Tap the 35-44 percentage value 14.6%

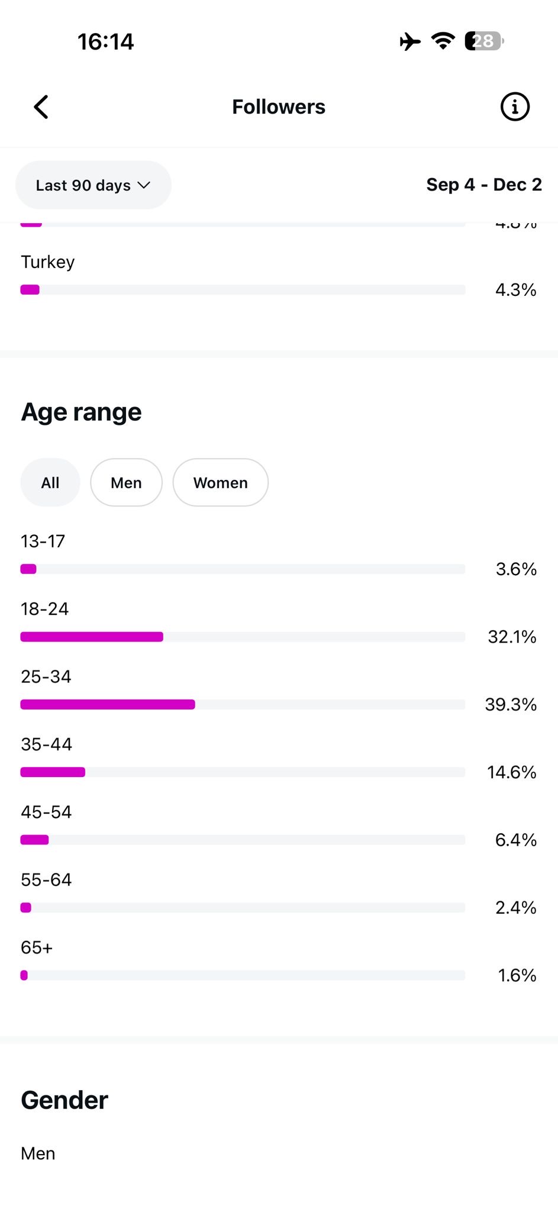pos(511,772)
